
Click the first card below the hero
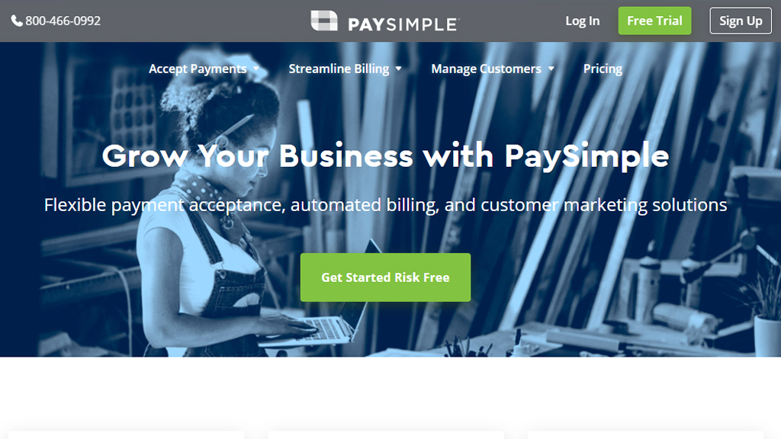126,435
